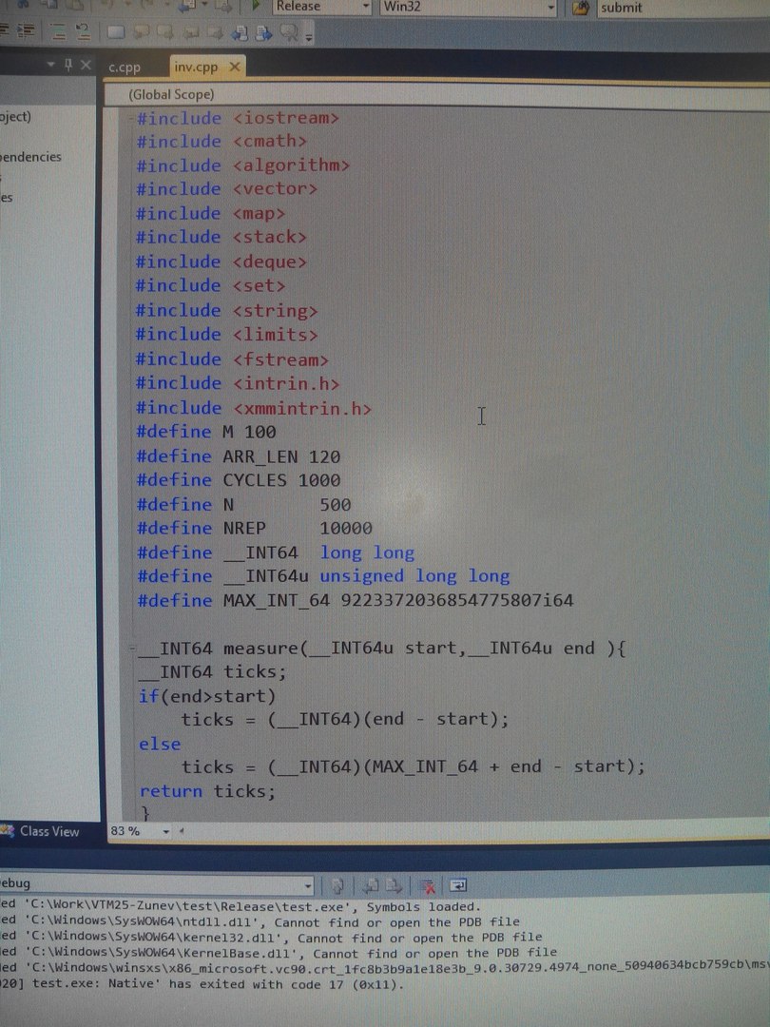Image resolution: width=770 pixels, height=1027 pixels.
Task: Click the Clear All icon in Output
Action: 428,886
